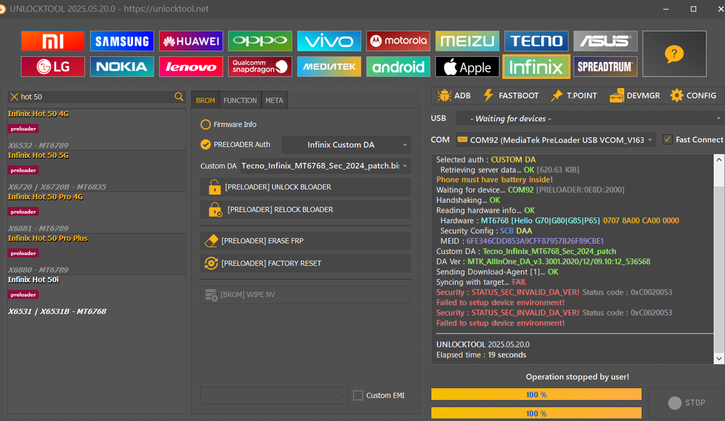Expand the USB waiting for devices dropdown
Viewport: 725px width, 421px height.
[x=590, y=118]
